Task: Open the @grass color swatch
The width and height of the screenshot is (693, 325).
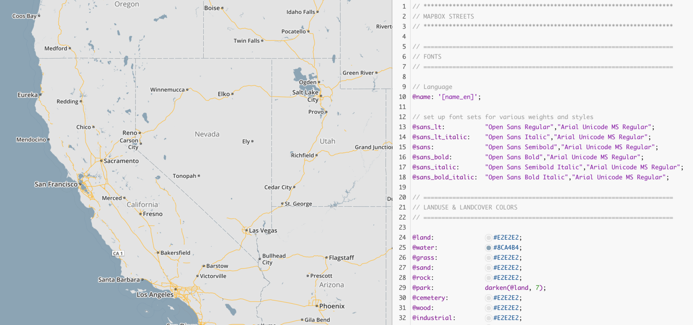Action: [x=488, y=258]
